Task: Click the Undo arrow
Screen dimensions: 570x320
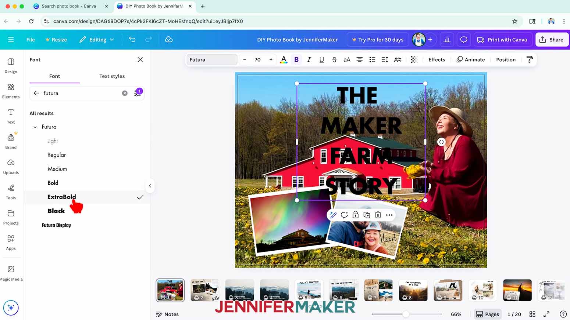Action: point(132,40)
